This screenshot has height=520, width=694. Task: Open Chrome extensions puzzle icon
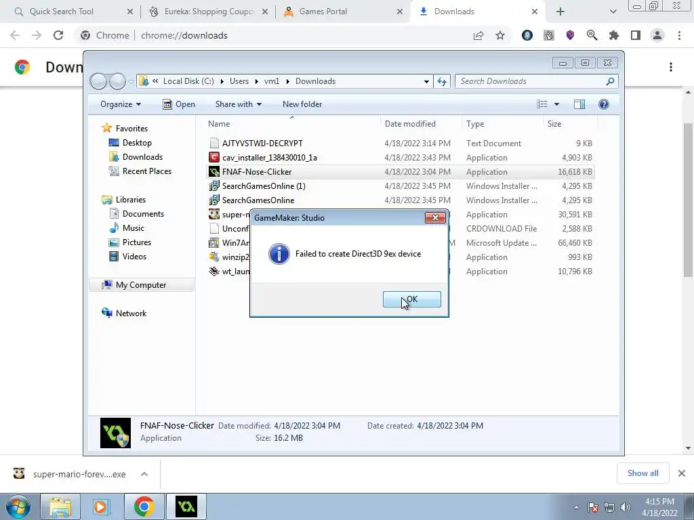pyautogui.click(x=614, y=35)
